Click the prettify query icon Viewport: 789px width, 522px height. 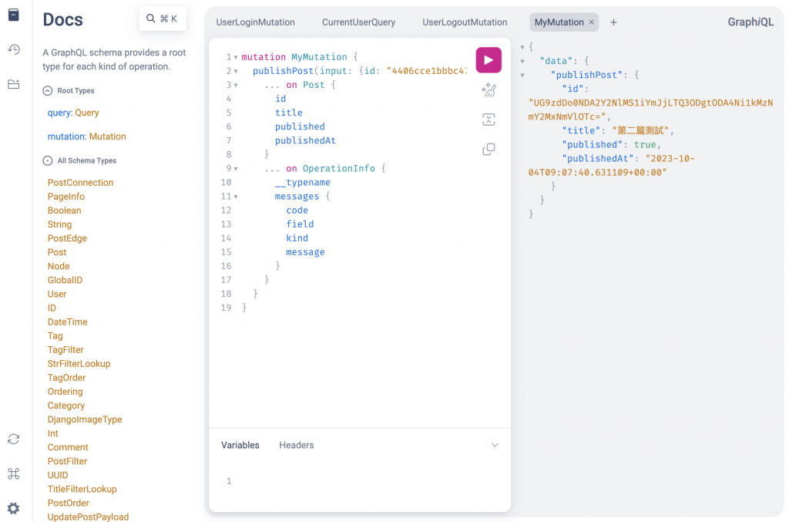coord(488,90)
